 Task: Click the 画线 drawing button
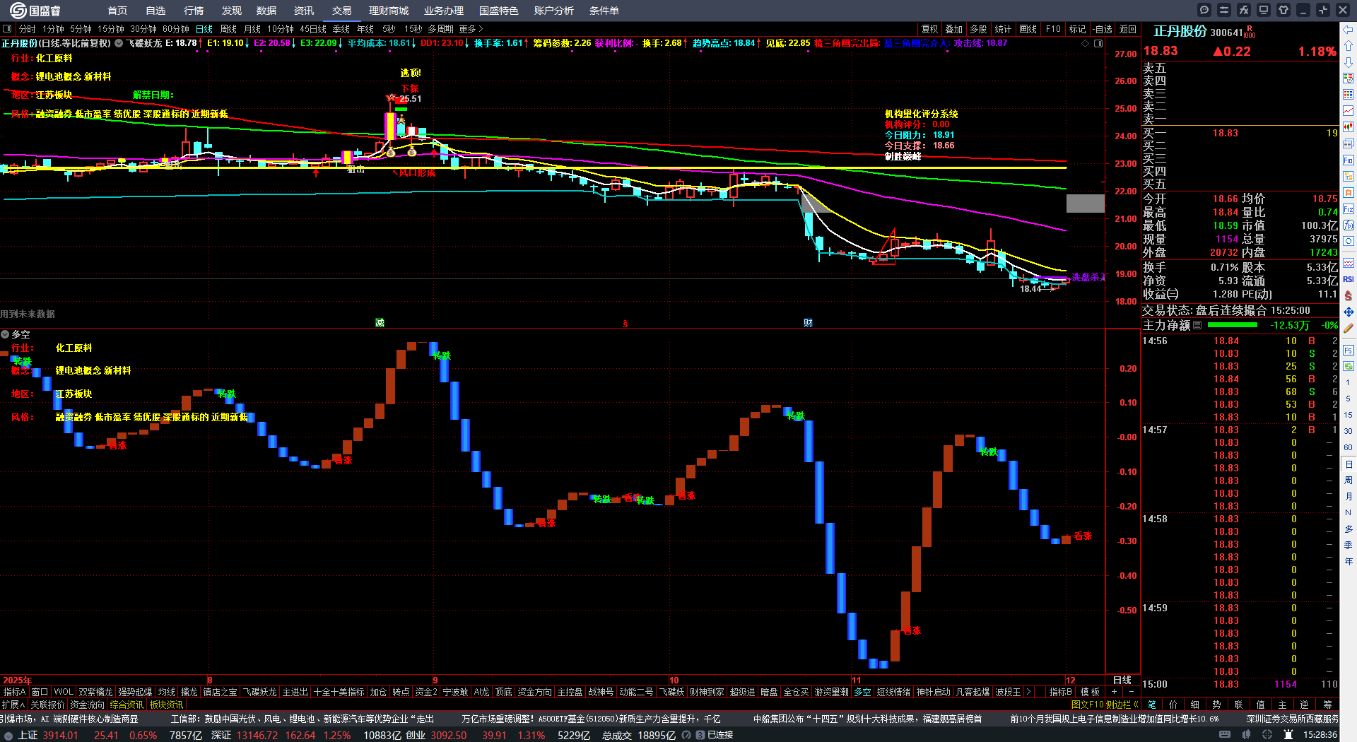(1028, 29)
